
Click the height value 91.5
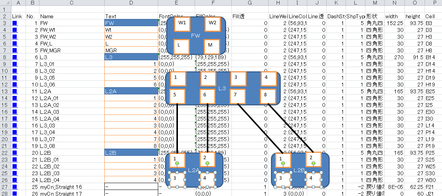[415, 57]
